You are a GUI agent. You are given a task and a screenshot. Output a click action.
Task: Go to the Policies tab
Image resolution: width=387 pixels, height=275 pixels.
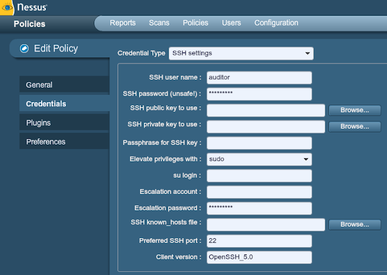(195, 23)
